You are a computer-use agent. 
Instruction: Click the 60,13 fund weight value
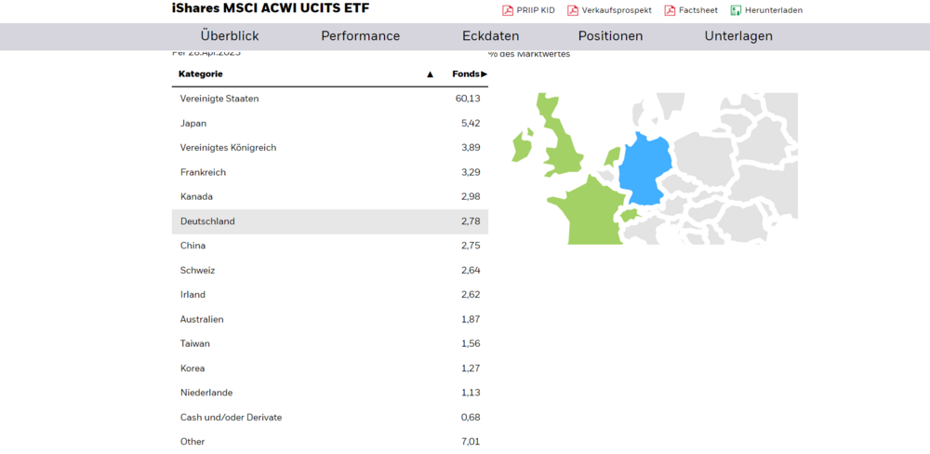(468, 99)
